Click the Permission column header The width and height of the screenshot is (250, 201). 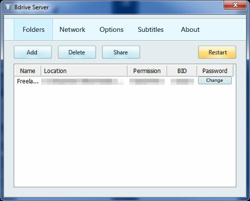point(147,71)
